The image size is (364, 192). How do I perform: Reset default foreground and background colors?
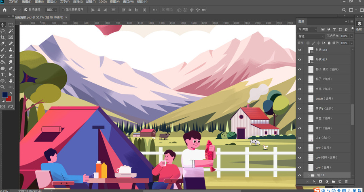pos(3,101)
